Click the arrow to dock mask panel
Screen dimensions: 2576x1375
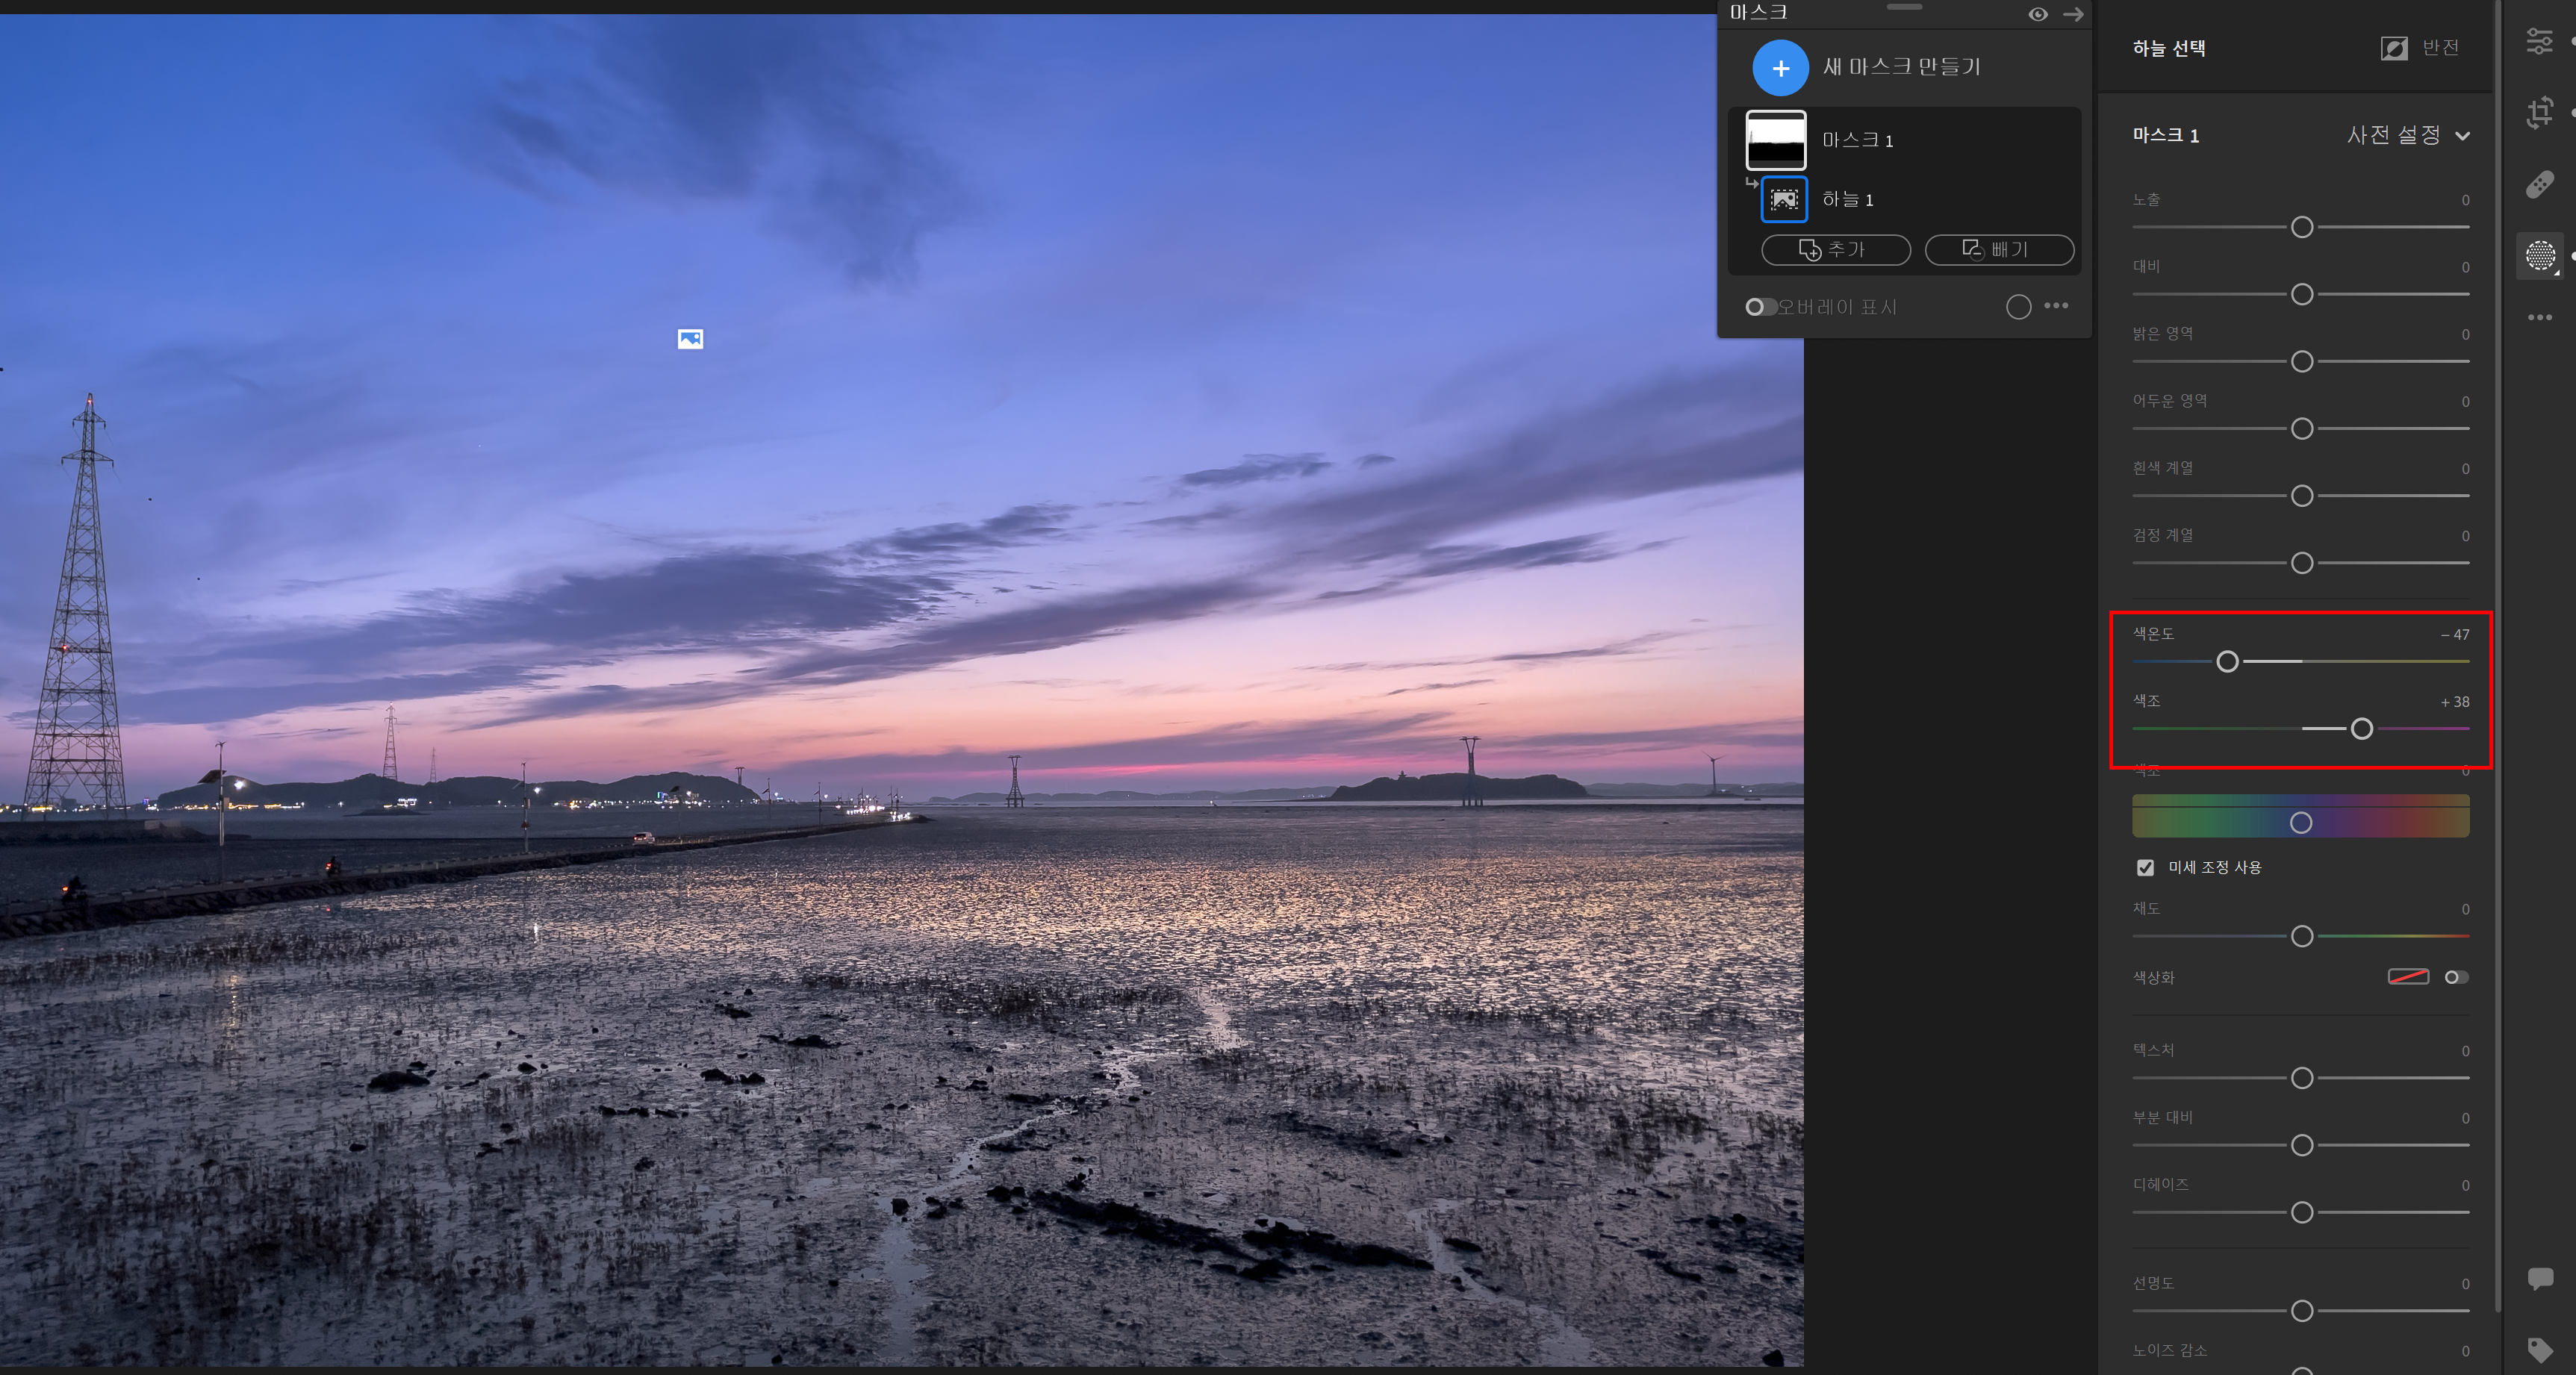tap(2073, 14)
